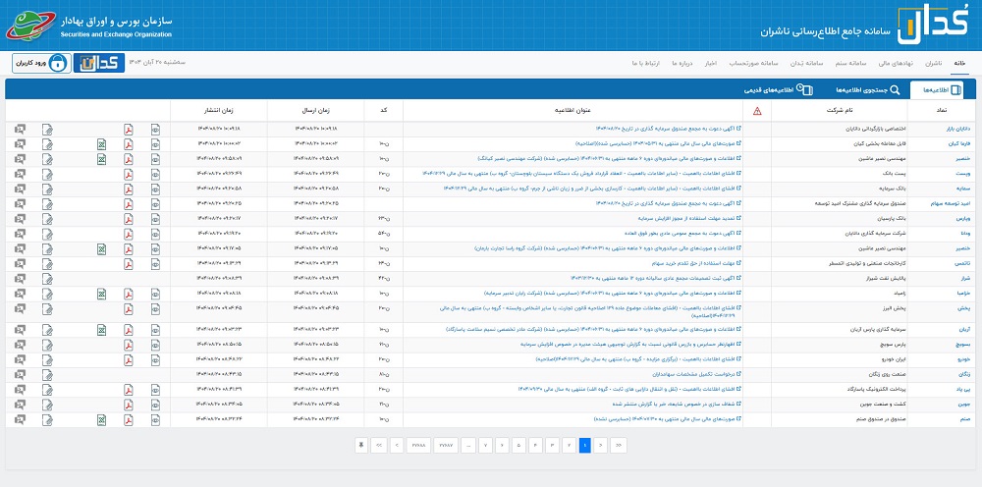The height and width of the screenshot is (487, 982).
Task: Switch to the جستجوی اطلاعیه‌ها search tab
Action: click(868, 90)
